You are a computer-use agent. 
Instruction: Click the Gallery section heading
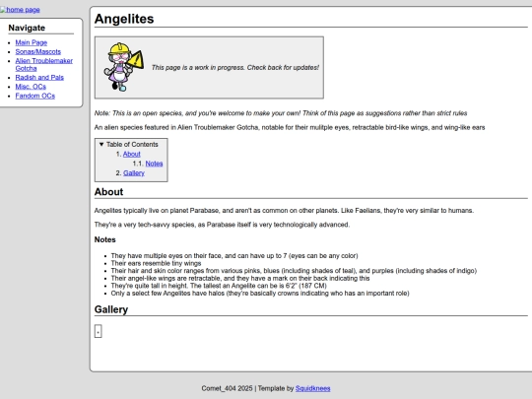point(111,309)
